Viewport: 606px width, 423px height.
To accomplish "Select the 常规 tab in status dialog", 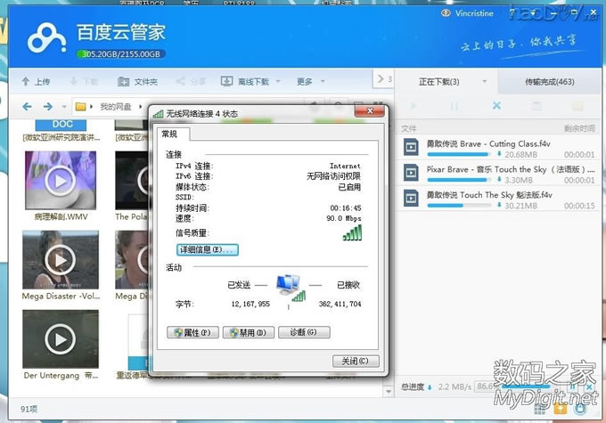I will tap(169, 134).
